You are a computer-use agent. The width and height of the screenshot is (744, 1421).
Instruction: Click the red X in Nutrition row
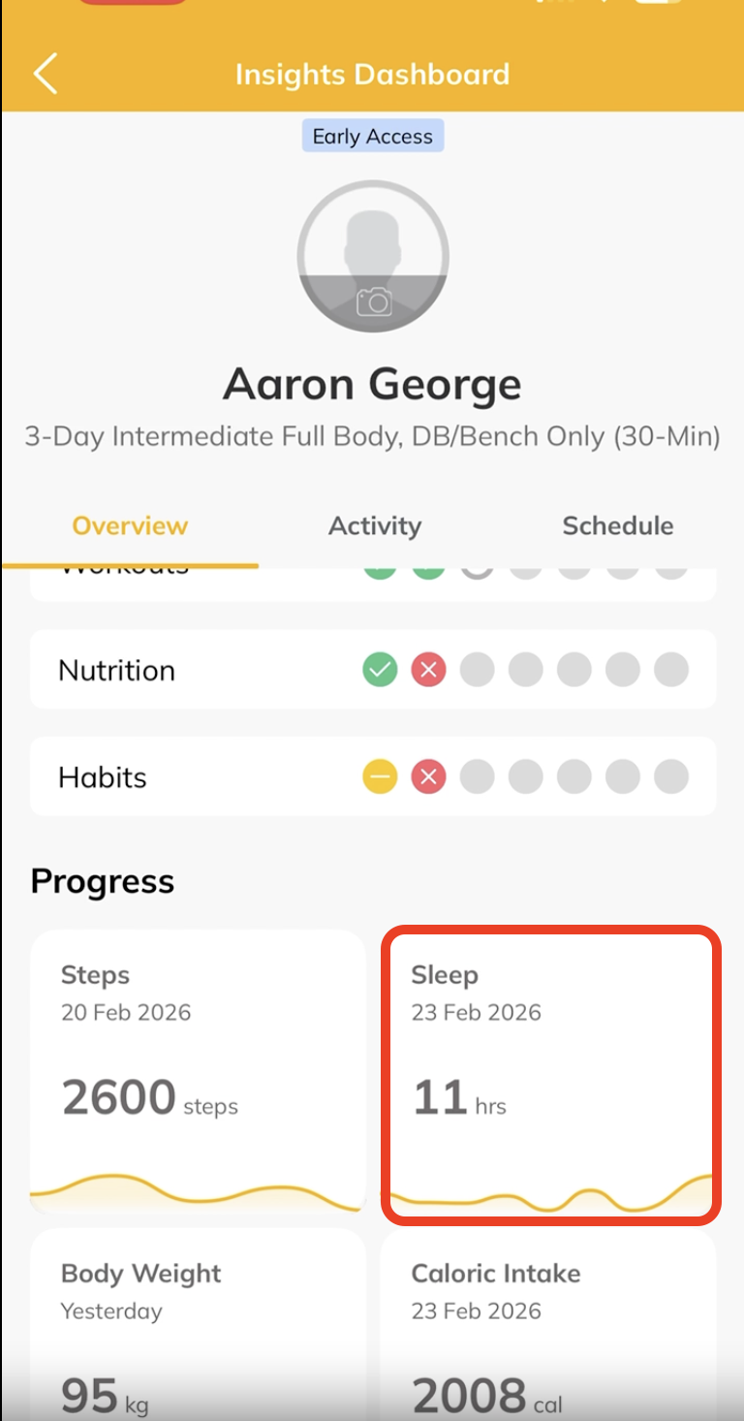[428, 670]
